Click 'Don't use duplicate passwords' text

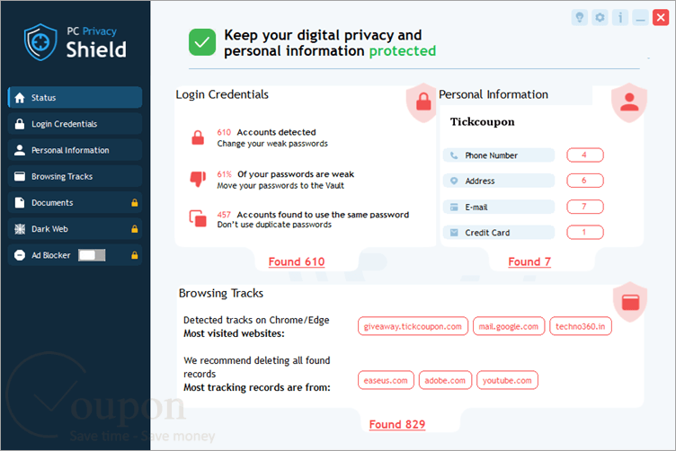tap(274, 225)
